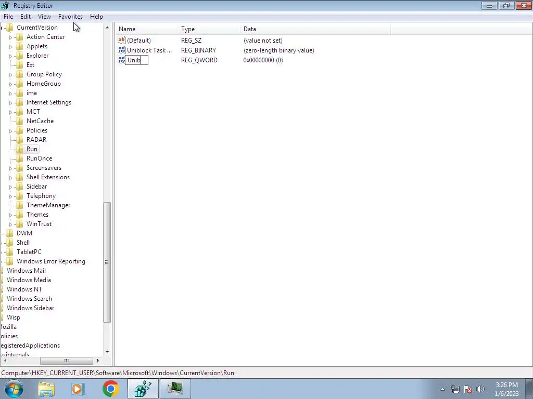Click the RADAR folder icon
Image resolution: width=533 pixels, height=399 pixels.
[x=20, y=139]
